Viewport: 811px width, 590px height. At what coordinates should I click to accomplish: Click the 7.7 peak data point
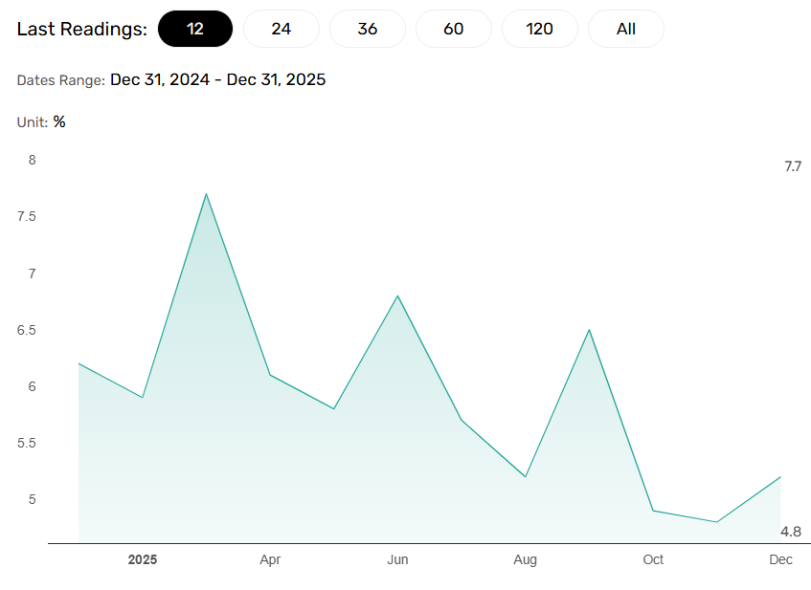207,194
